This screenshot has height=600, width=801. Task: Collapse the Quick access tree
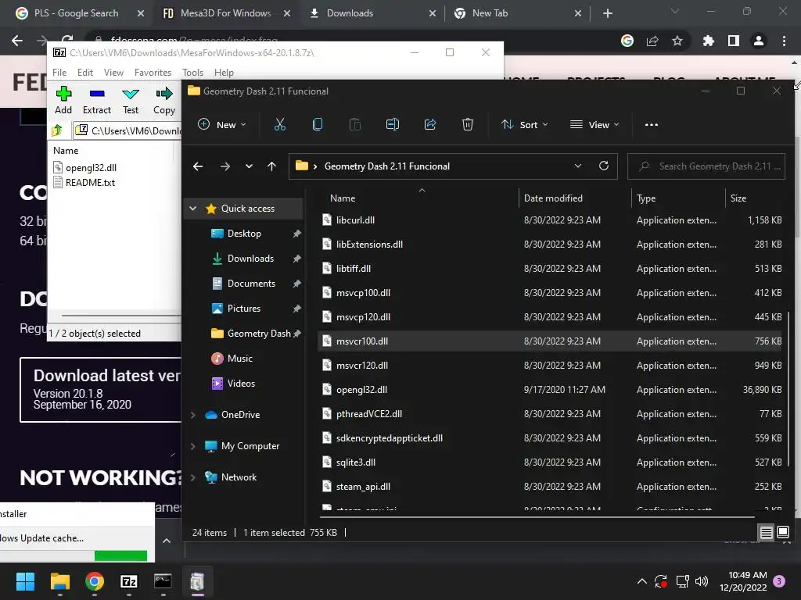[x=192, y=208]
